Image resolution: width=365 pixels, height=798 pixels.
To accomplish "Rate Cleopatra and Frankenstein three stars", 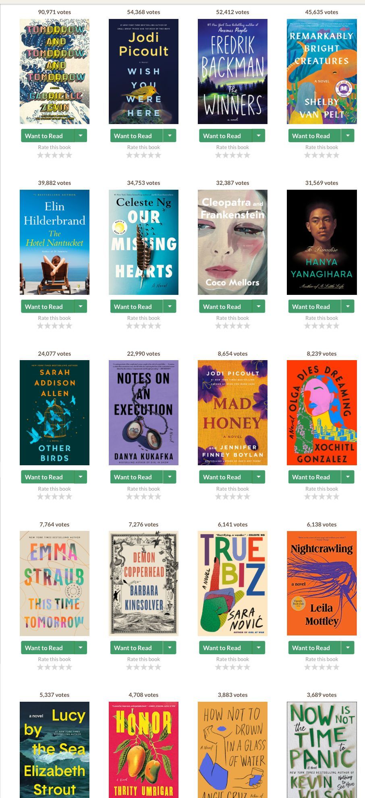I will point(232,326).
